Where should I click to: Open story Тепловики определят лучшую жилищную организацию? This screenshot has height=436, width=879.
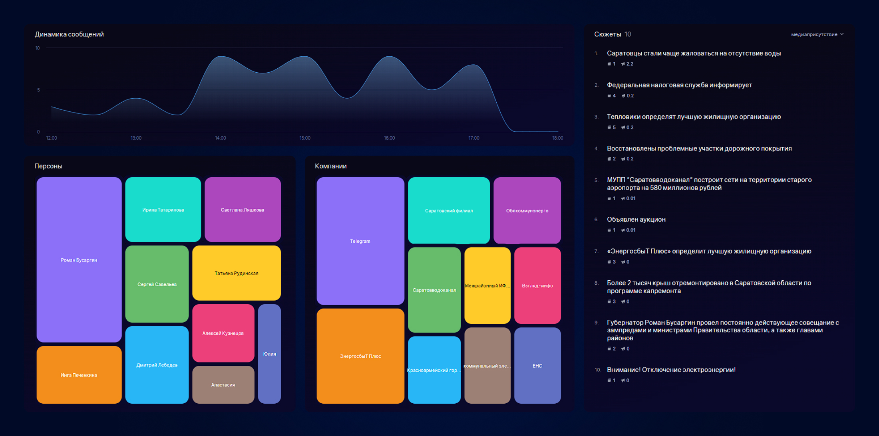tap(694, 117)
